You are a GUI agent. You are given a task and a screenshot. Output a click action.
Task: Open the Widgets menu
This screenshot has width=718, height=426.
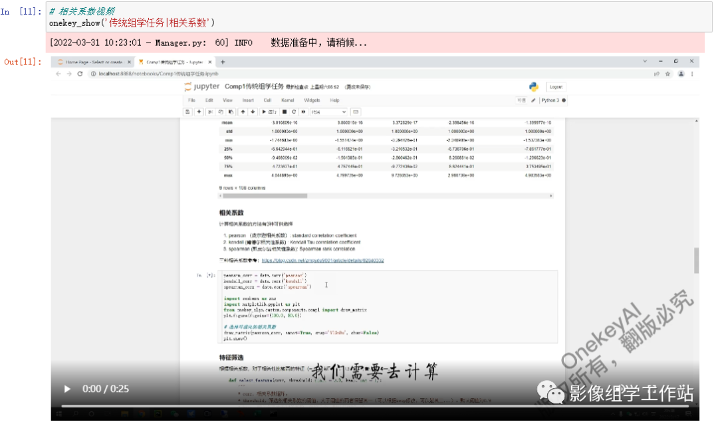[x=312, y=100]
